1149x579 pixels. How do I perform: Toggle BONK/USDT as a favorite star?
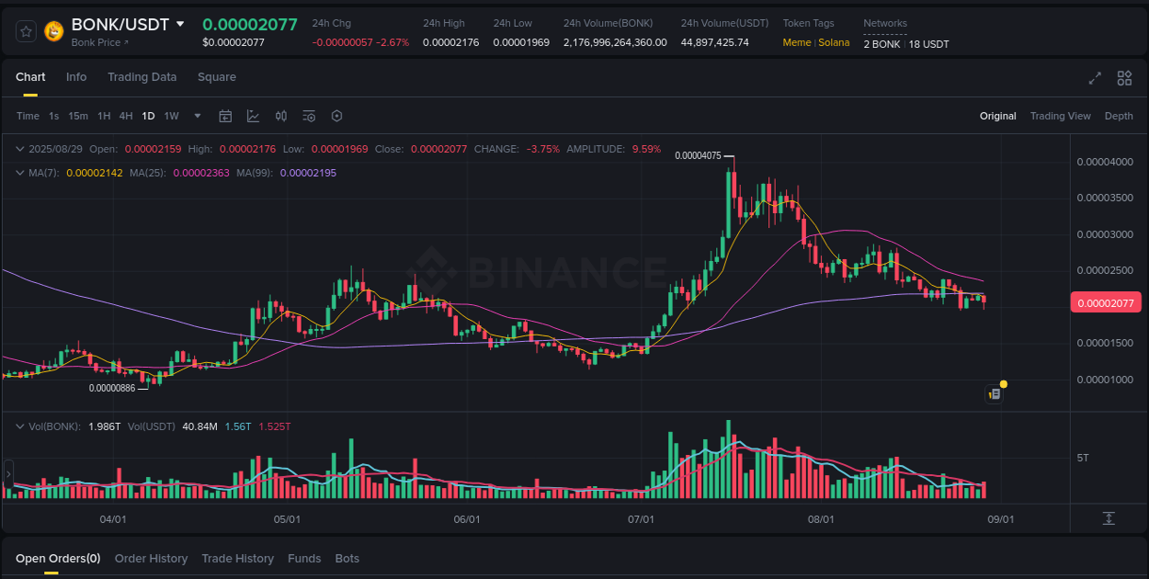pos(26,30)
